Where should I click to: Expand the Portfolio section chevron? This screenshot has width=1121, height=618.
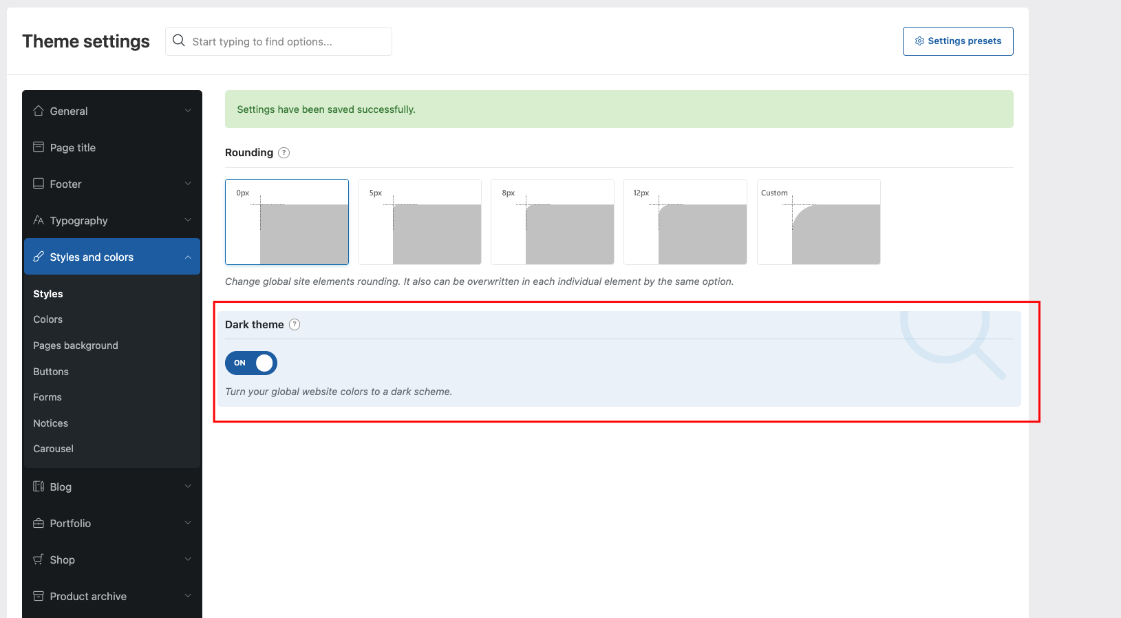coord(188,523)
